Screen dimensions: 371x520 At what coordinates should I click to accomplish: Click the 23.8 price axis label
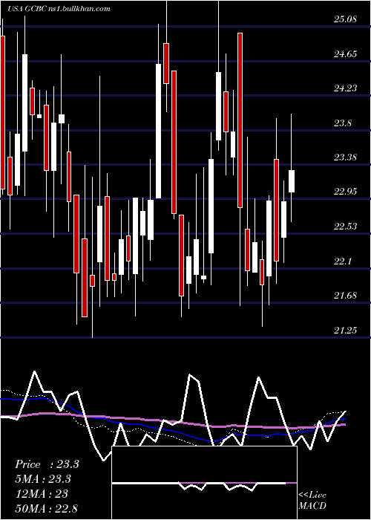pos(343,123)
